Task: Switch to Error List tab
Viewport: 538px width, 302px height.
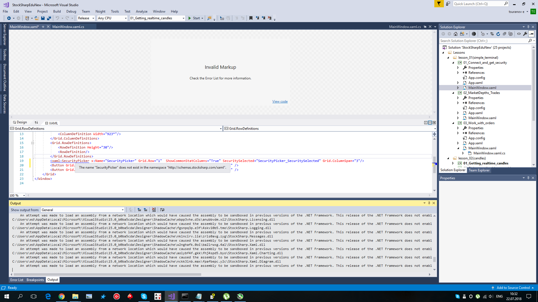Action: (x=17, y=280)
